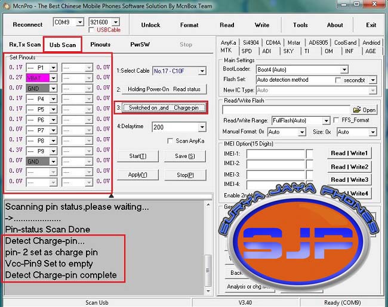Click the Stop(P) button
The height and width of the screenshot is (307, 388).
[x=185, y=175]
